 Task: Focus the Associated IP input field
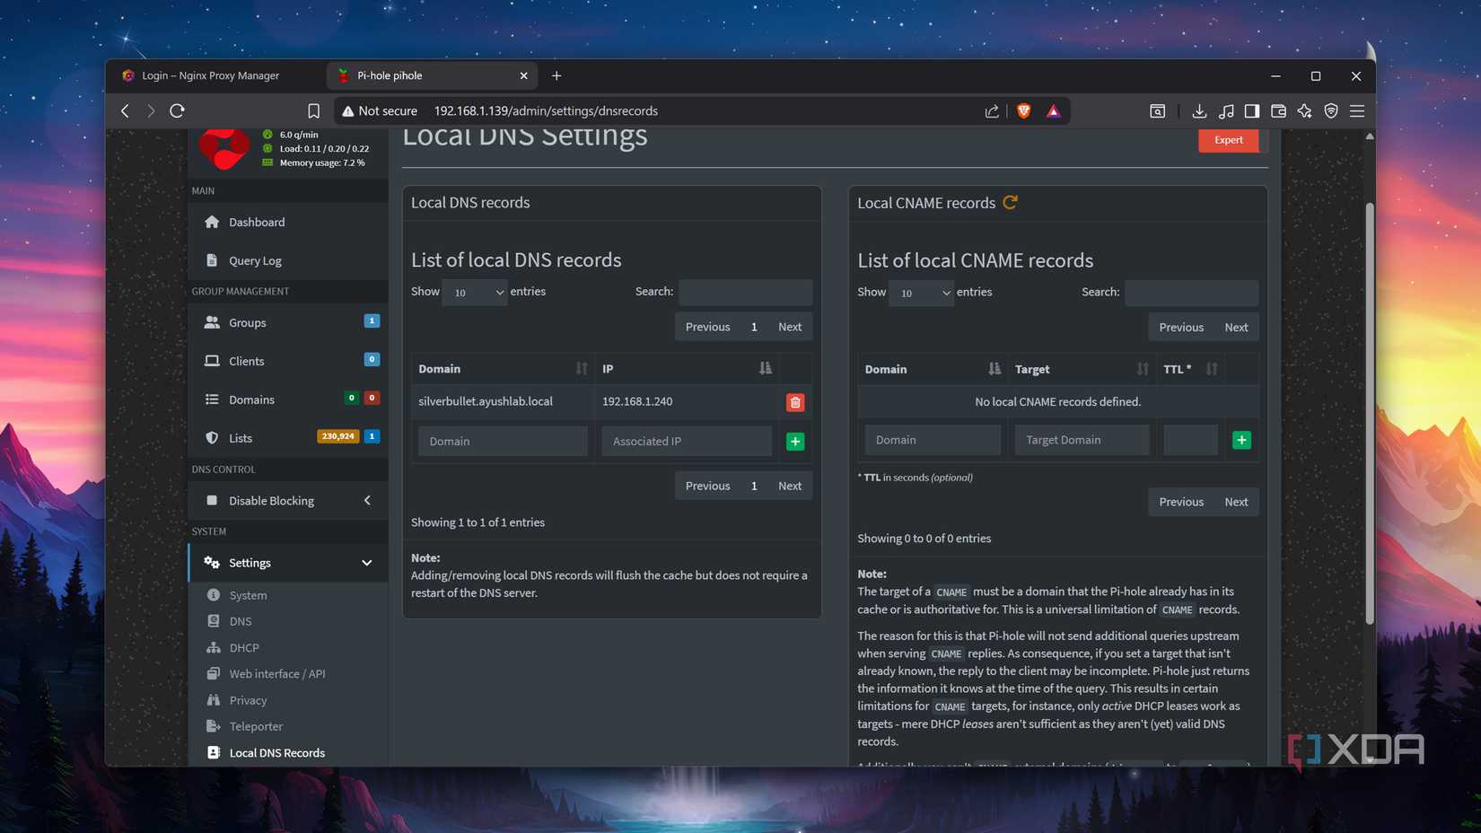[x=687, y=442]
